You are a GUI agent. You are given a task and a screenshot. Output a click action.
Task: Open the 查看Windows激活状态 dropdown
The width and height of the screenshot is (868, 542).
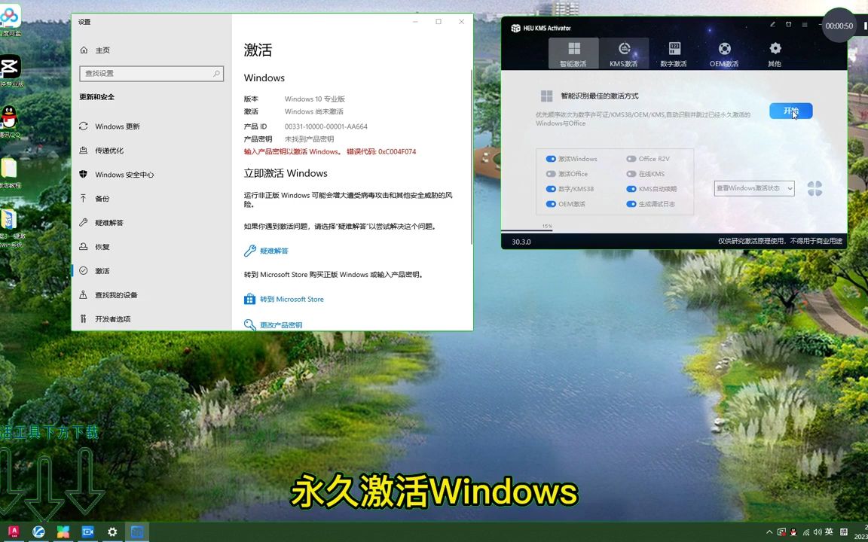[x=754, y=188]
